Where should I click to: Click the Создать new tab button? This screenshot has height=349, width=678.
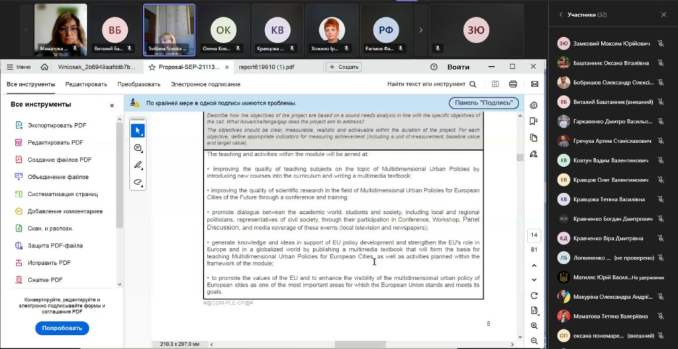(x=344, y=67)
